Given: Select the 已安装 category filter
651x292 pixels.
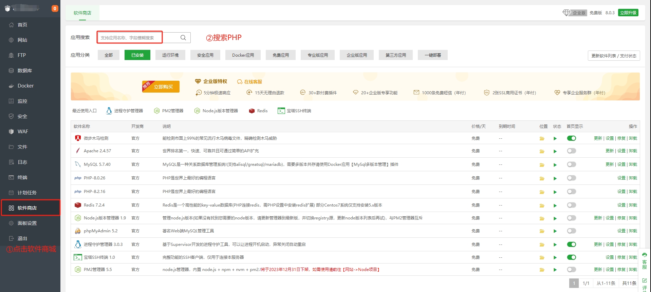Looking at the screenshot, I should point(137,55).
